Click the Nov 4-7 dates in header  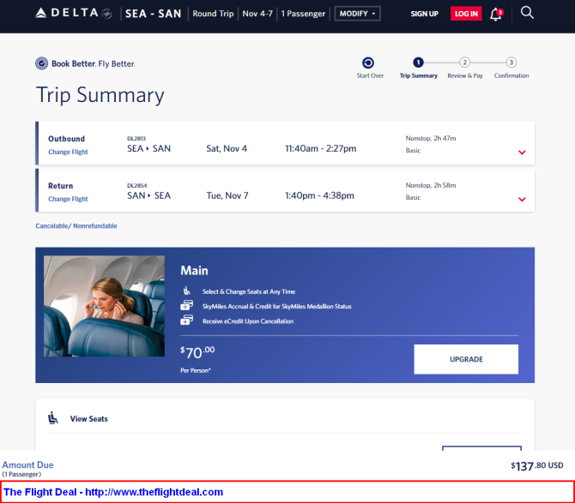pos(257,14)
